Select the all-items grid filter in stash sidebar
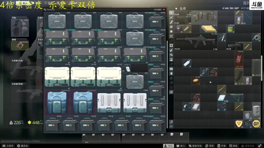 (x=171, y=13)
